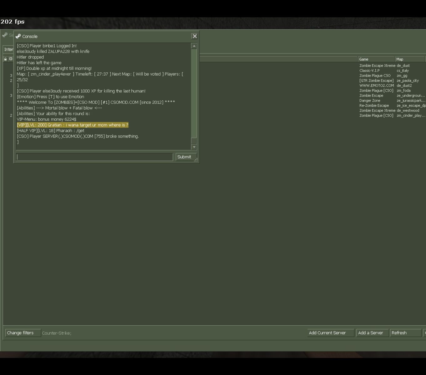Click the password lock column header icon
Image resolution: width=426 pixels, height=375 pixels.
(5, 59)
